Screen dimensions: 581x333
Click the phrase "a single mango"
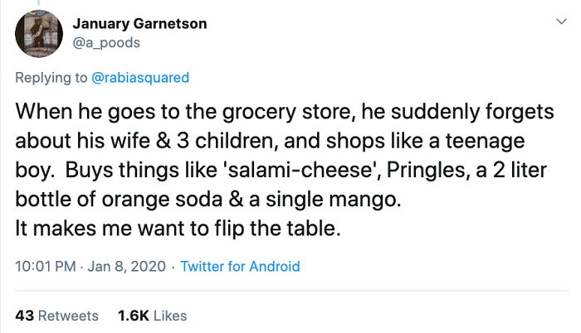tap(356, 200)
